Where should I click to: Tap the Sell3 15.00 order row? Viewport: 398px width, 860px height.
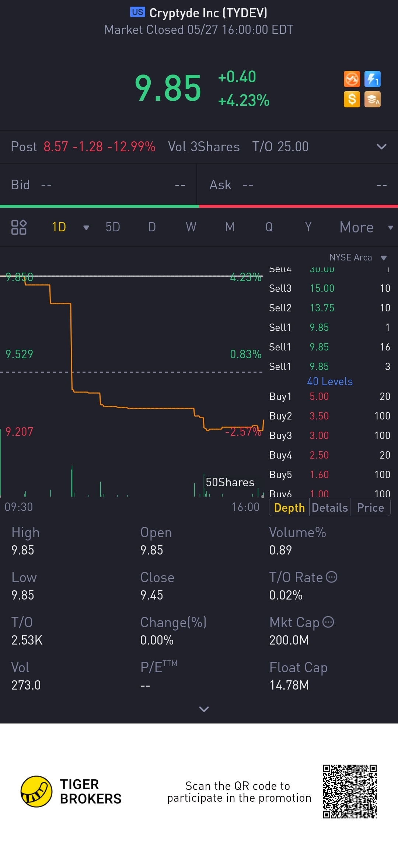pyautogui.click(x=329, y=288)
